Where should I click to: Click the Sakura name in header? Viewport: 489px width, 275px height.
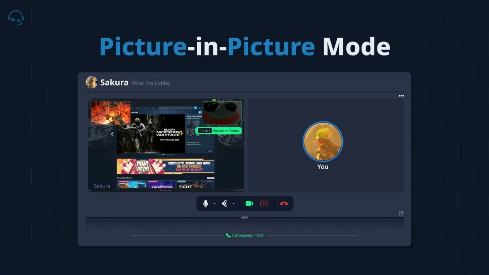(x=114, y=82)
